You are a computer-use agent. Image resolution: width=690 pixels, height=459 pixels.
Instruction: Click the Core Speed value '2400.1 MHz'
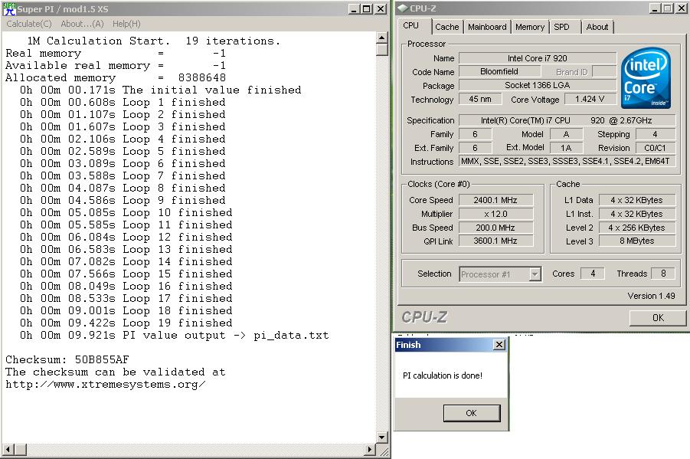click(x=495, y=200)
